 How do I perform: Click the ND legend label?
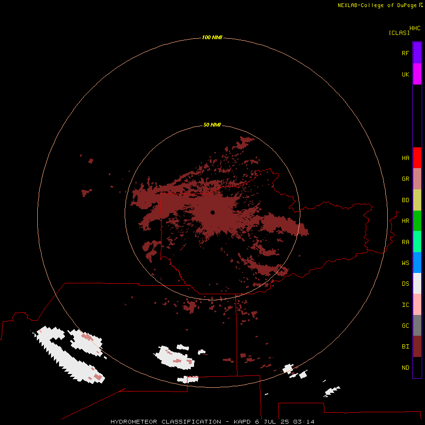click(406, 368)
